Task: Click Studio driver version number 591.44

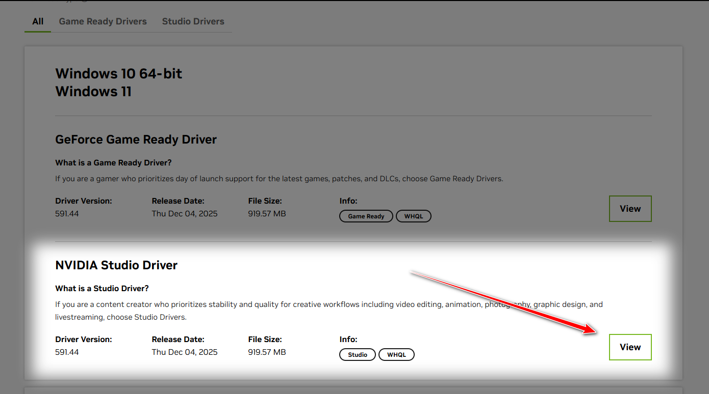Action: click(67, 352)
